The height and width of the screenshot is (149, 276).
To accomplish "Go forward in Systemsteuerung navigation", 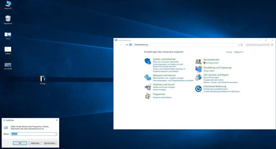I will (x=120, y=45).
